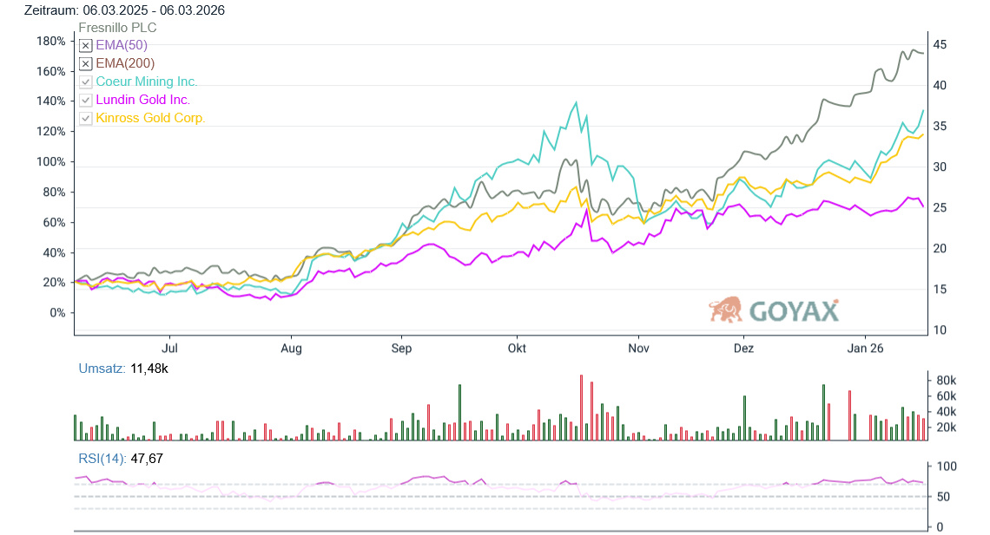
Task: Uncheck the Kinross Gold Corp. checkbox
Action: point(85,119)
